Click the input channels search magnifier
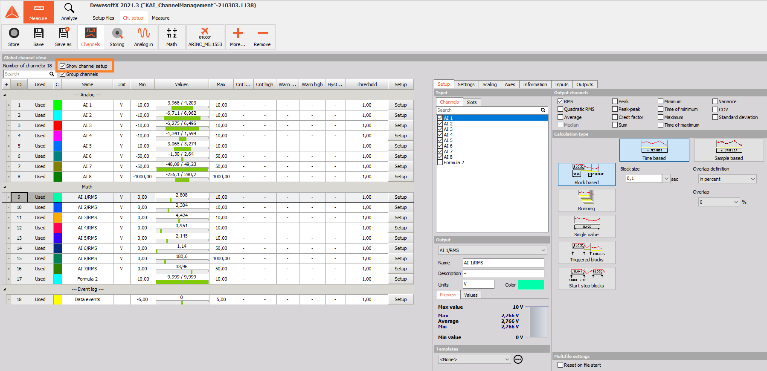Screen dimensions: 767x371 pyautogui.click(x=543, y=110)
